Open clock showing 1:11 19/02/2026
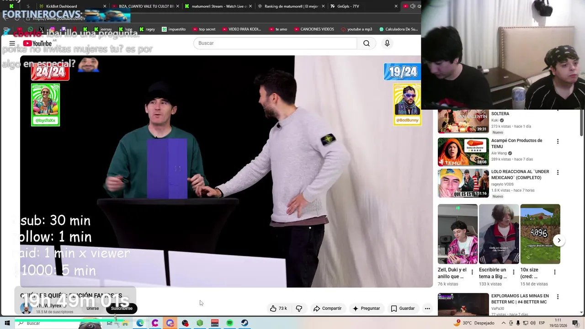This screenshot has width=585, height=329. click(x=558, y=323)
